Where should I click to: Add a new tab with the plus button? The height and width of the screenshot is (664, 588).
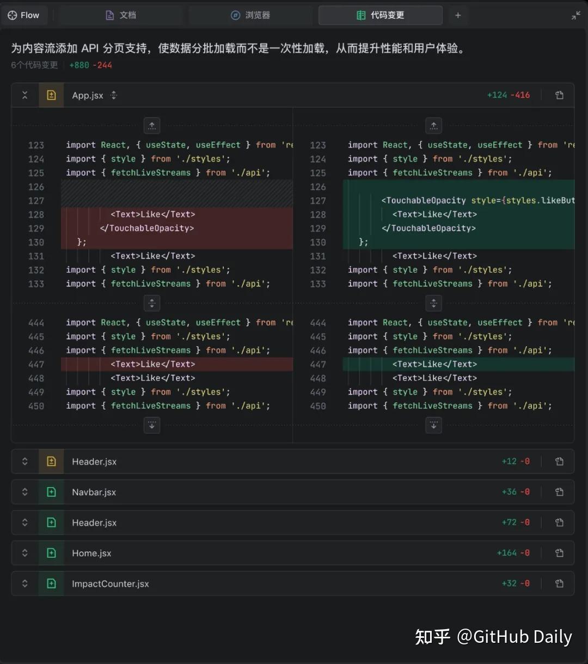(x=458, y=15)
